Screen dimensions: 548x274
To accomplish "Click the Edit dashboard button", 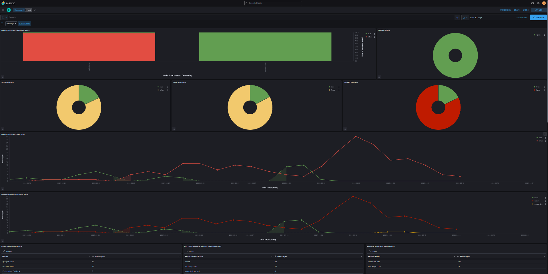I will pos(539,10).
